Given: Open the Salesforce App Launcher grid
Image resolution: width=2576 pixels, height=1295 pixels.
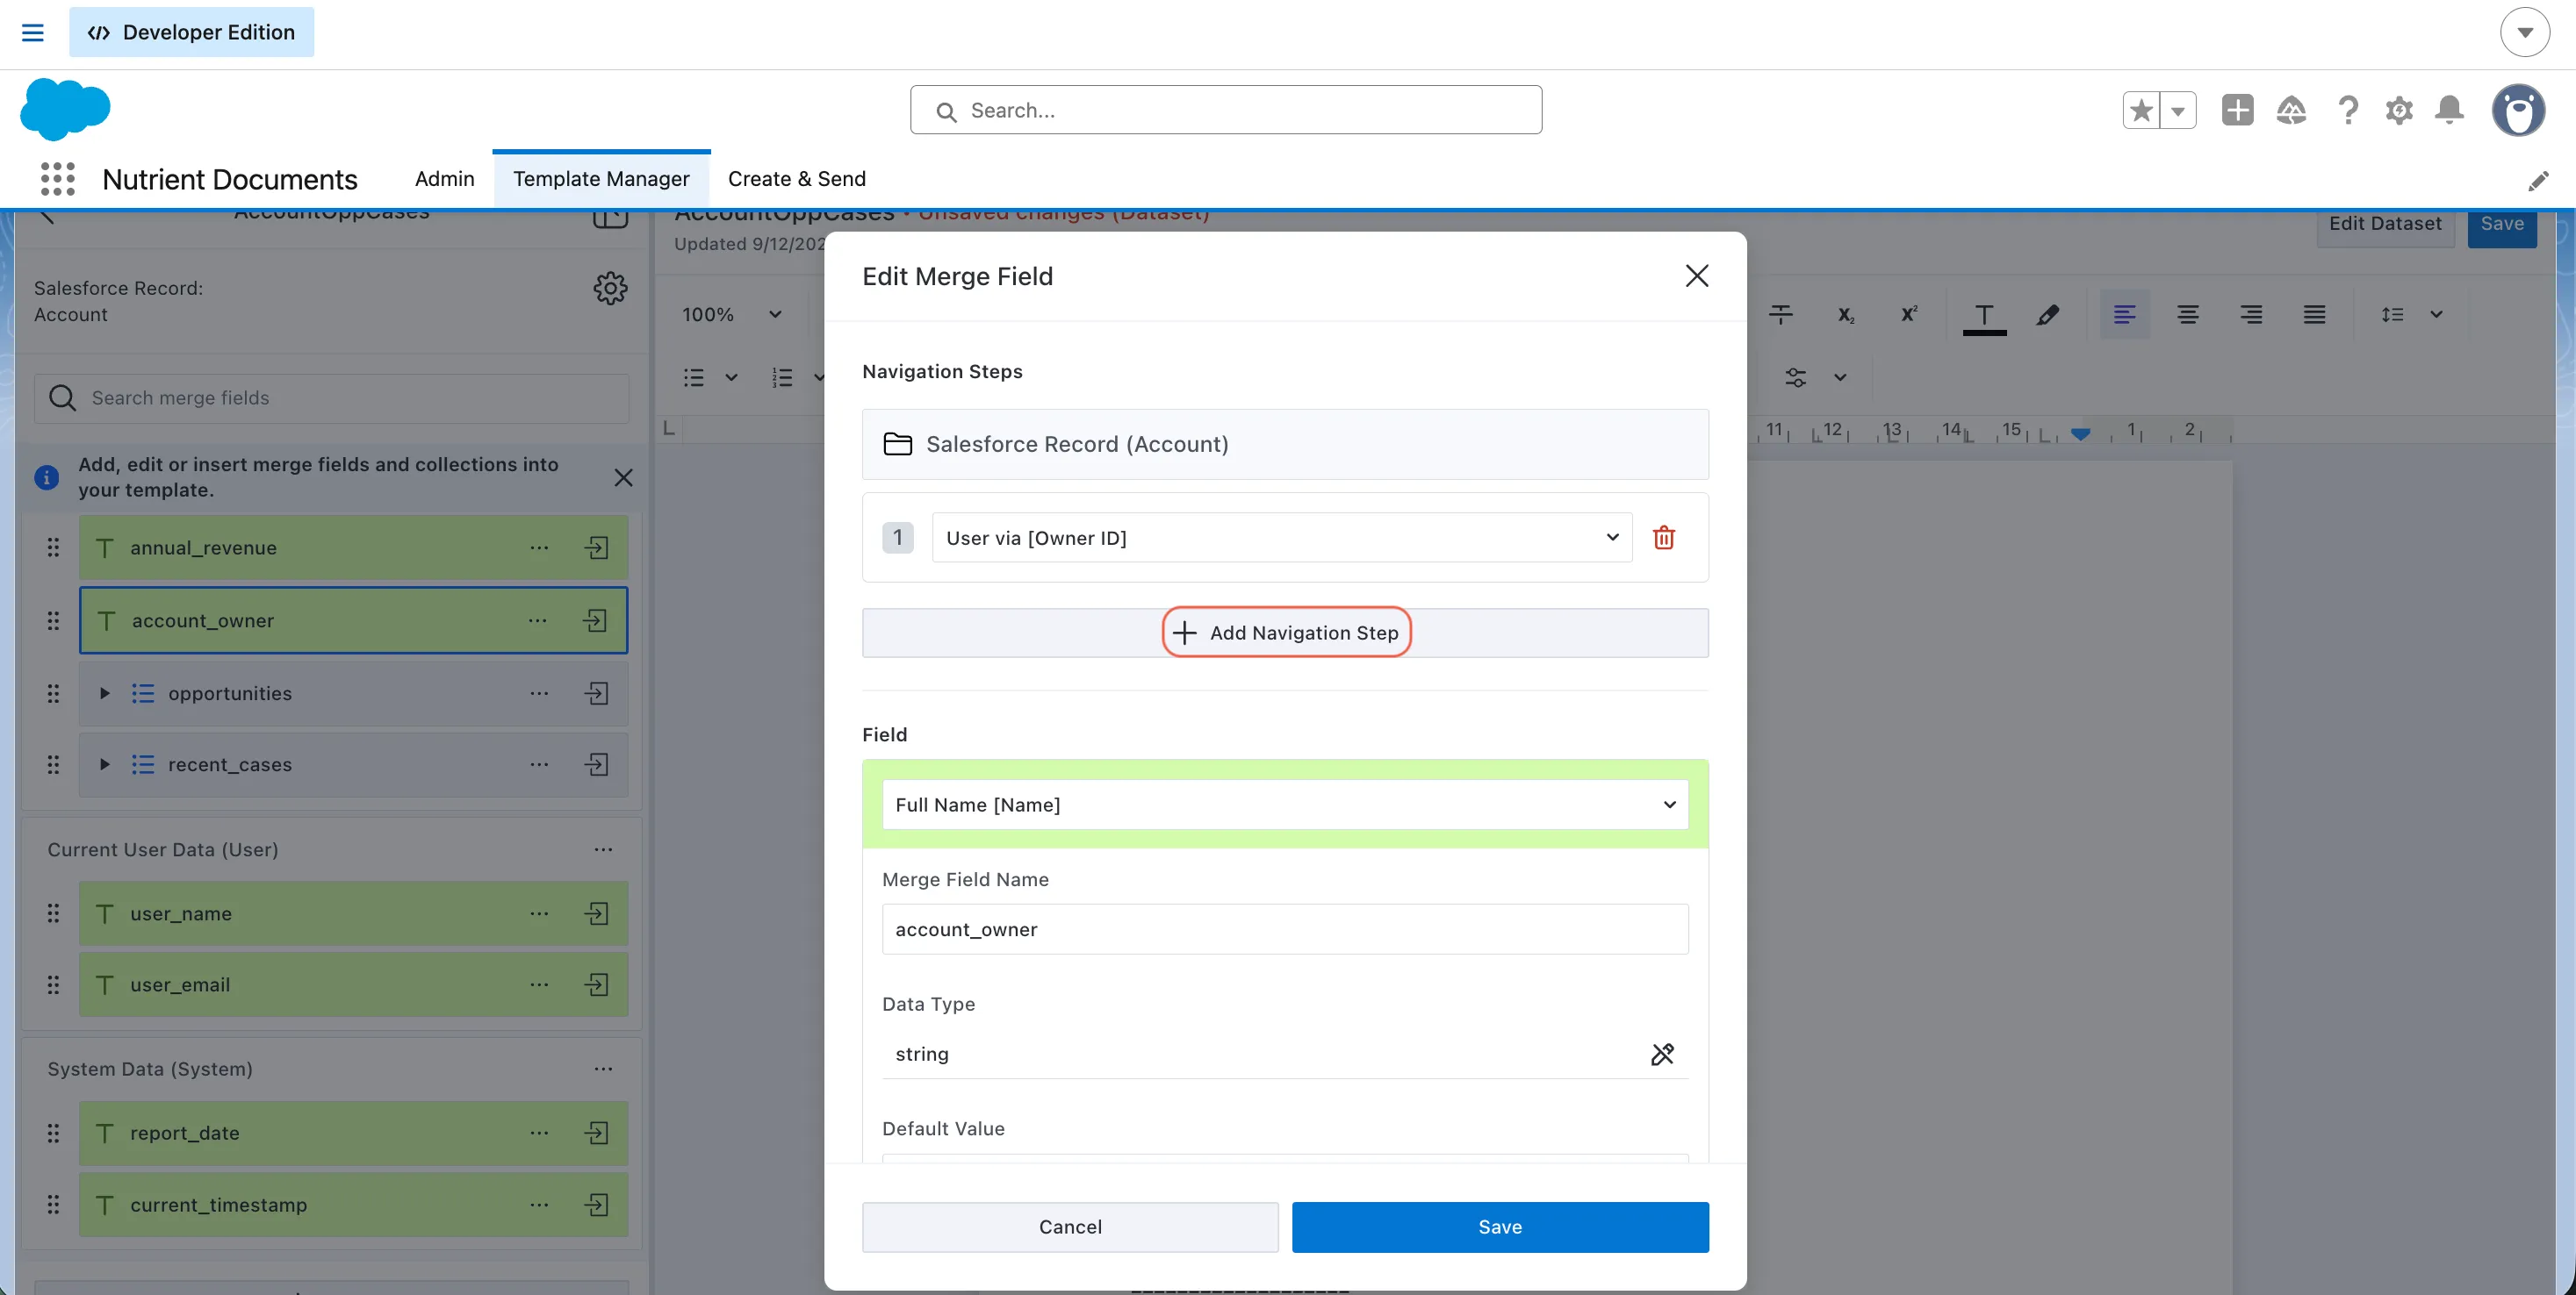Looking at the screenshot, I should [58, 179].
